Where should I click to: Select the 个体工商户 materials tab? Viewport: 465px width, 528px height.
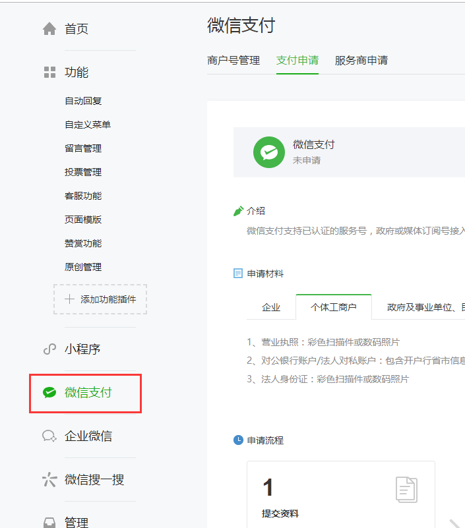point(334,307)
